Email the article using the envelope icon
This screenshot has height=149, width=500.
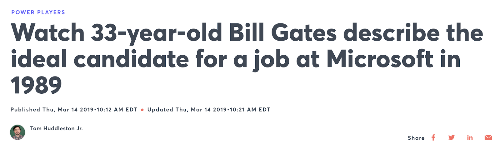point(488,137)
